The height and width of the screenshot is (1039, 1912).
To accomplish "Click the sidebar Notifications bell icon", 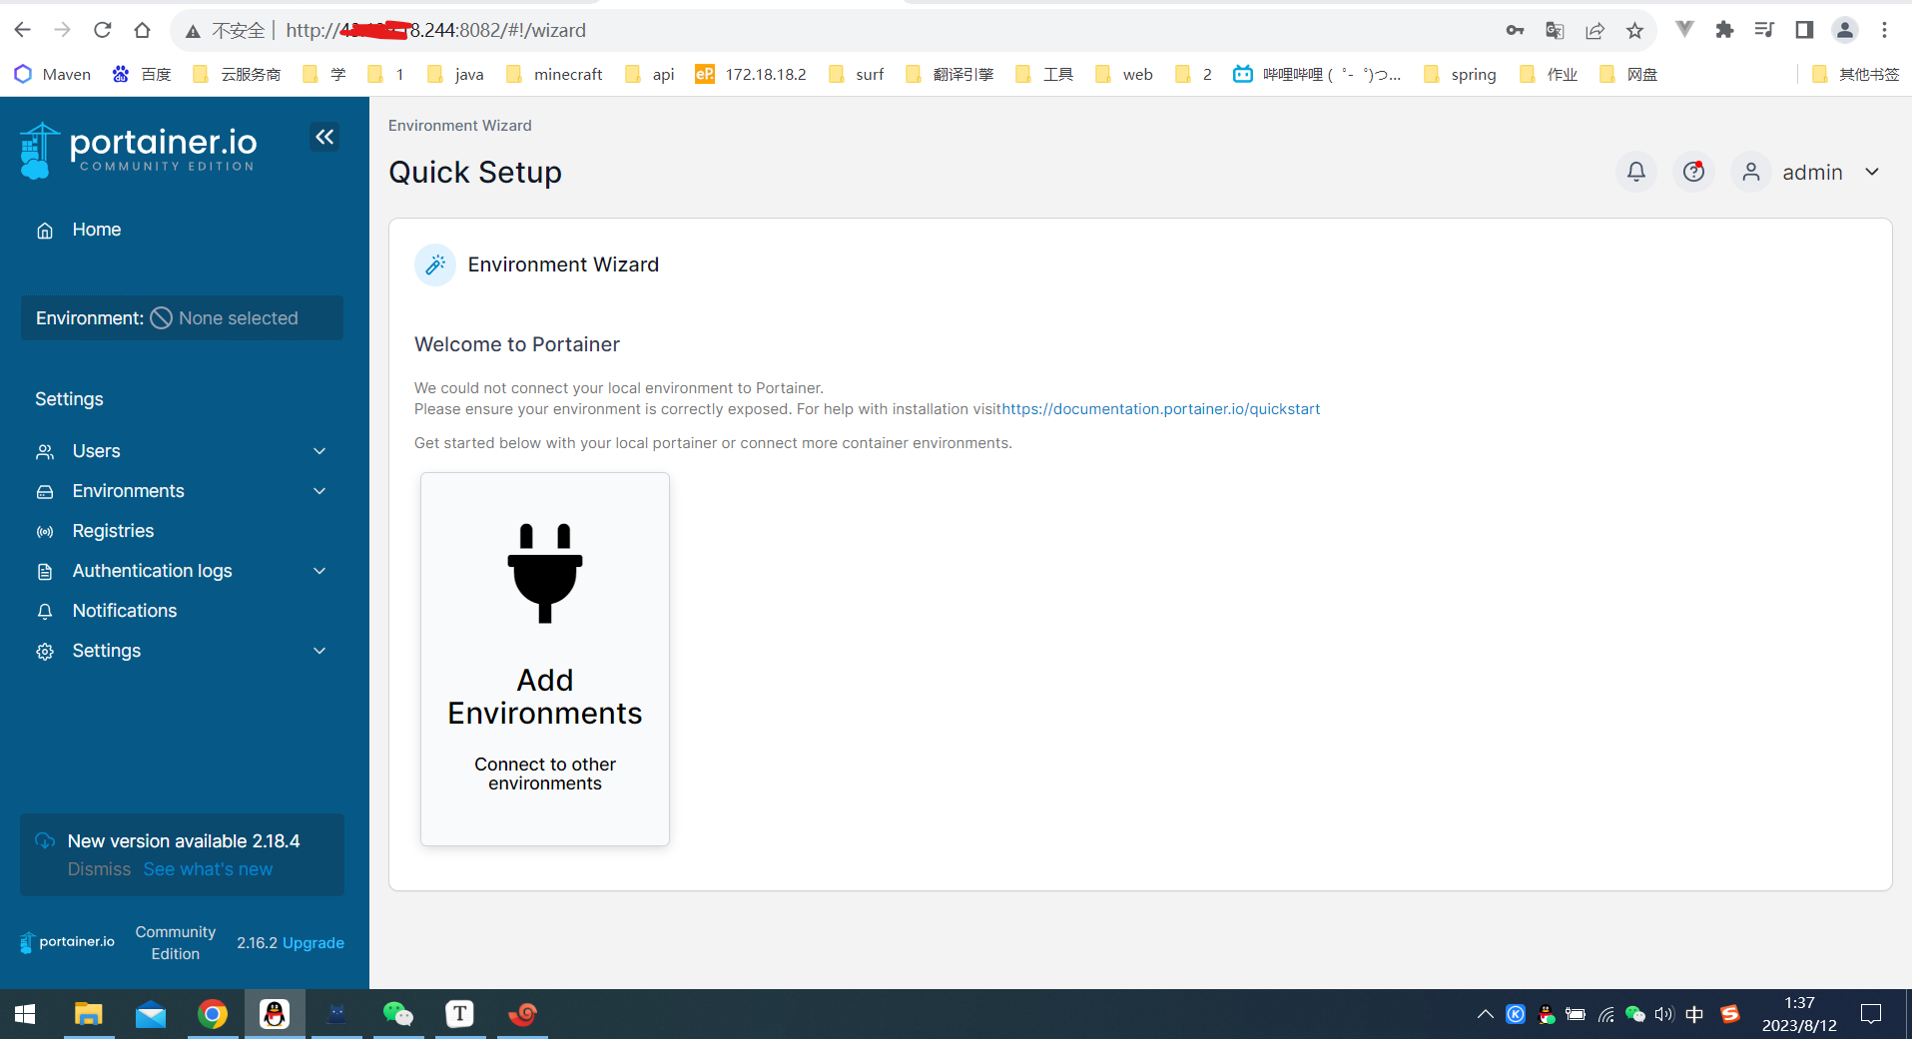I will [45, 612].
